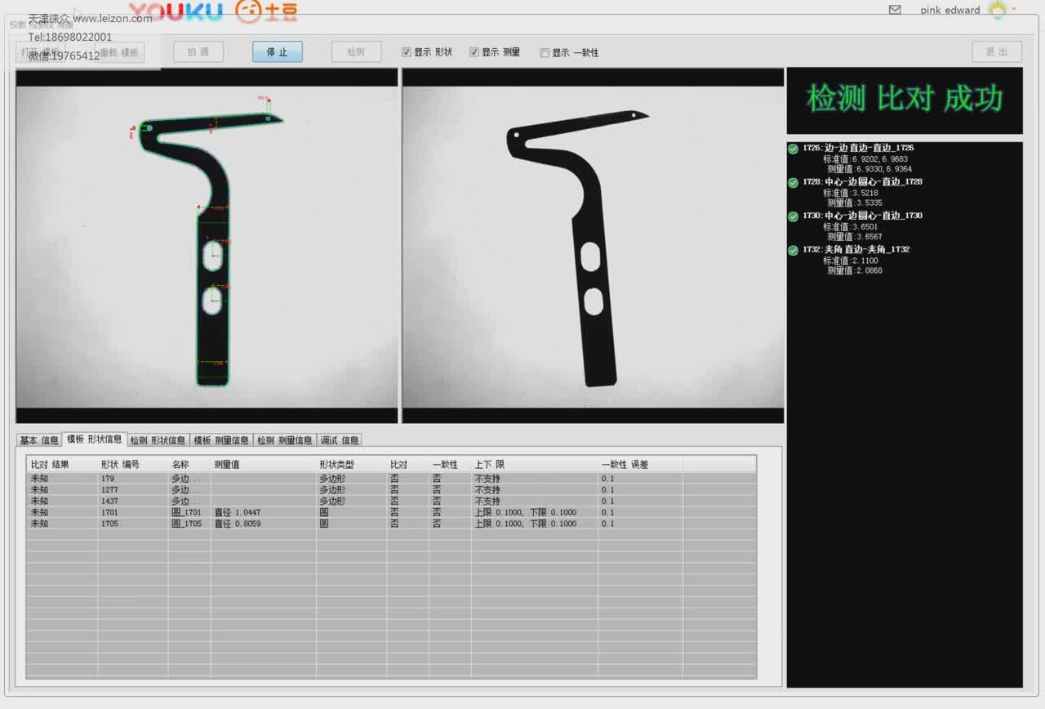1045x709 pixels.
Task: Select table row with shape number 179
Action: (391, 479)
